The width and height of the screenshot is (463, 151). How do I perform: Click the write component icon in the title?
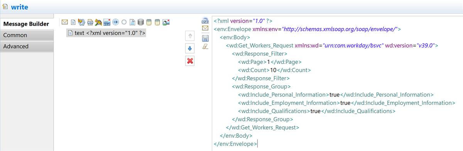5,7
